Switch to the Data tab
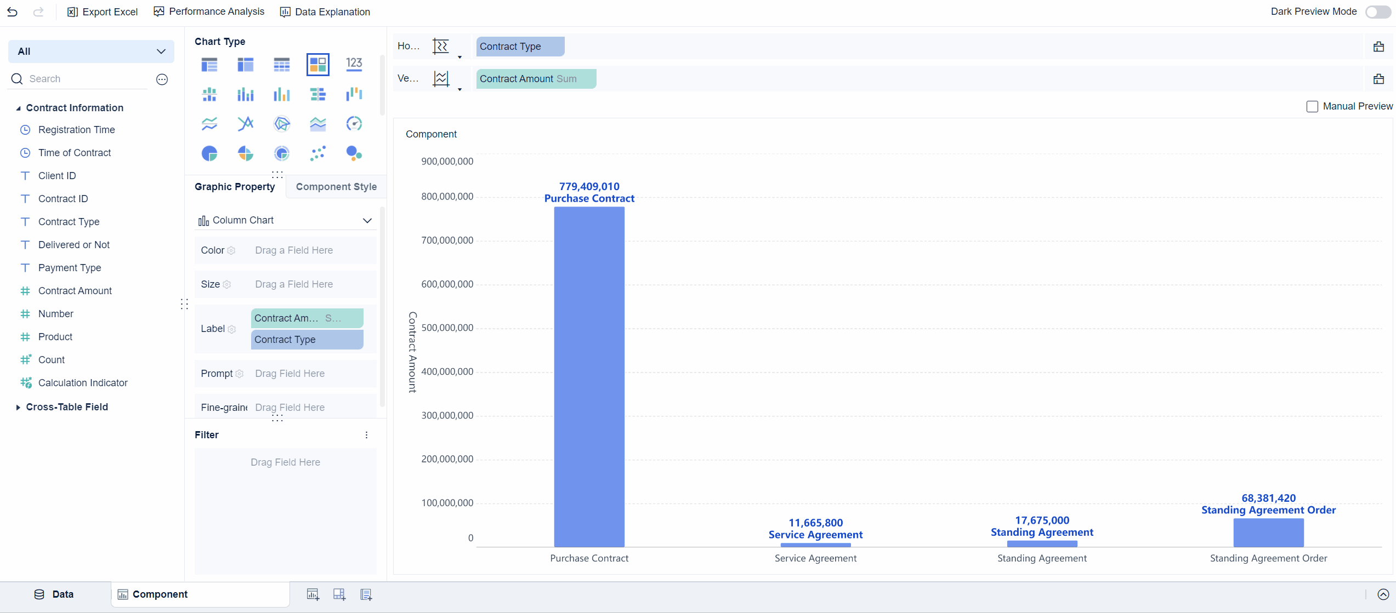This screenshot has height=613, width=1396. pyautogui.click(x=55, y=594)
